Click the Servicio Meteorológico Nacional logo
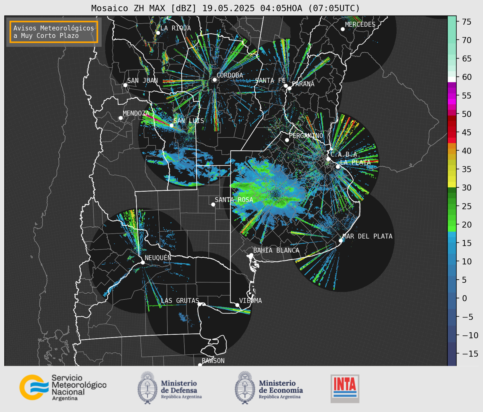 63,388
